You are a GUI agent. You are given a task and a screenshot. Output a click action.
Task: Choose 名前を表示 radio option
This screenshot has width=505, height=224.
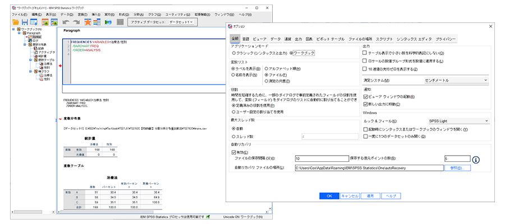click(233, 75)
